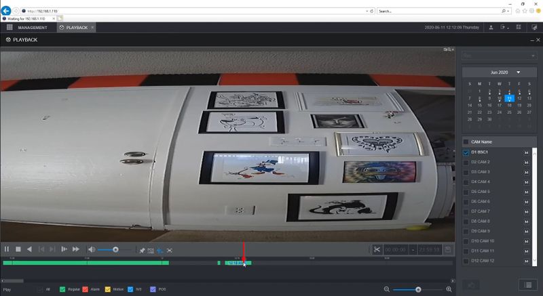Switch the stream type icon for D10 CAM 10
The image size is (543, 296).
click(527, 241)
